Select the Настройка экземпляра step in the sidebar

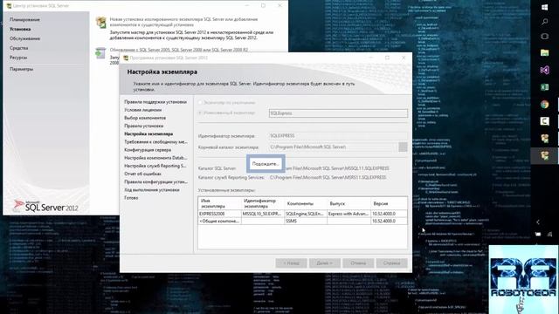[148, 133]
